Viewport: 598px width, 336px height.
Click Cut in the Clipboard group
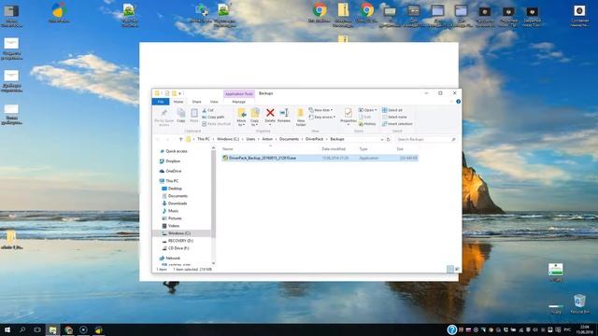[207, 110]
